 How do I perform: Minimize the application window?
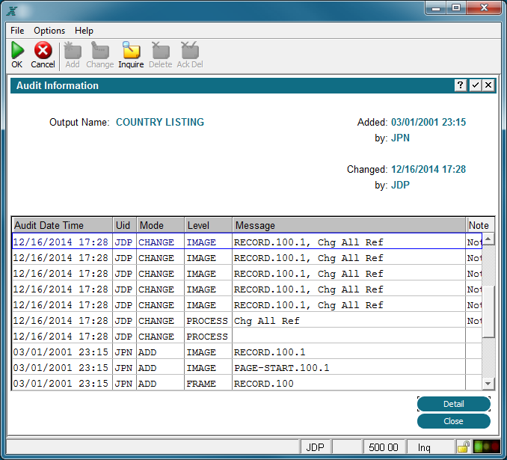[x=436, y=8]
